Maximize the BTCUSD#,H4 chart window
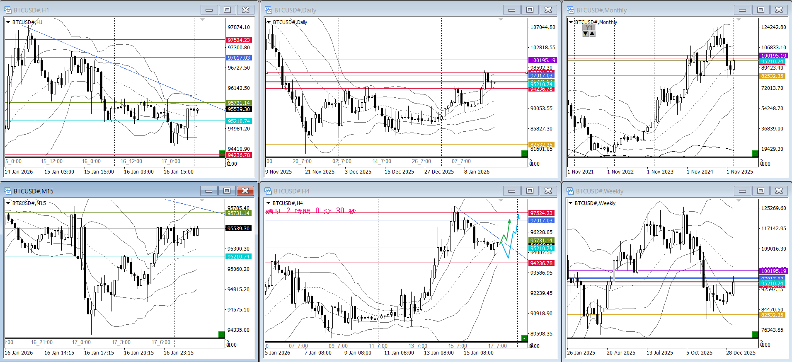The width and height of the screenshot is (792, 362). 530,191
